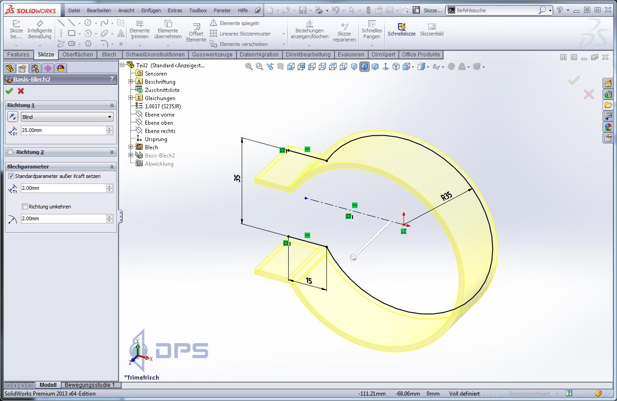This screenshot has width=617, height=401.
Task: Cancel the feature with red X
Action: click(x=21, y=91)
